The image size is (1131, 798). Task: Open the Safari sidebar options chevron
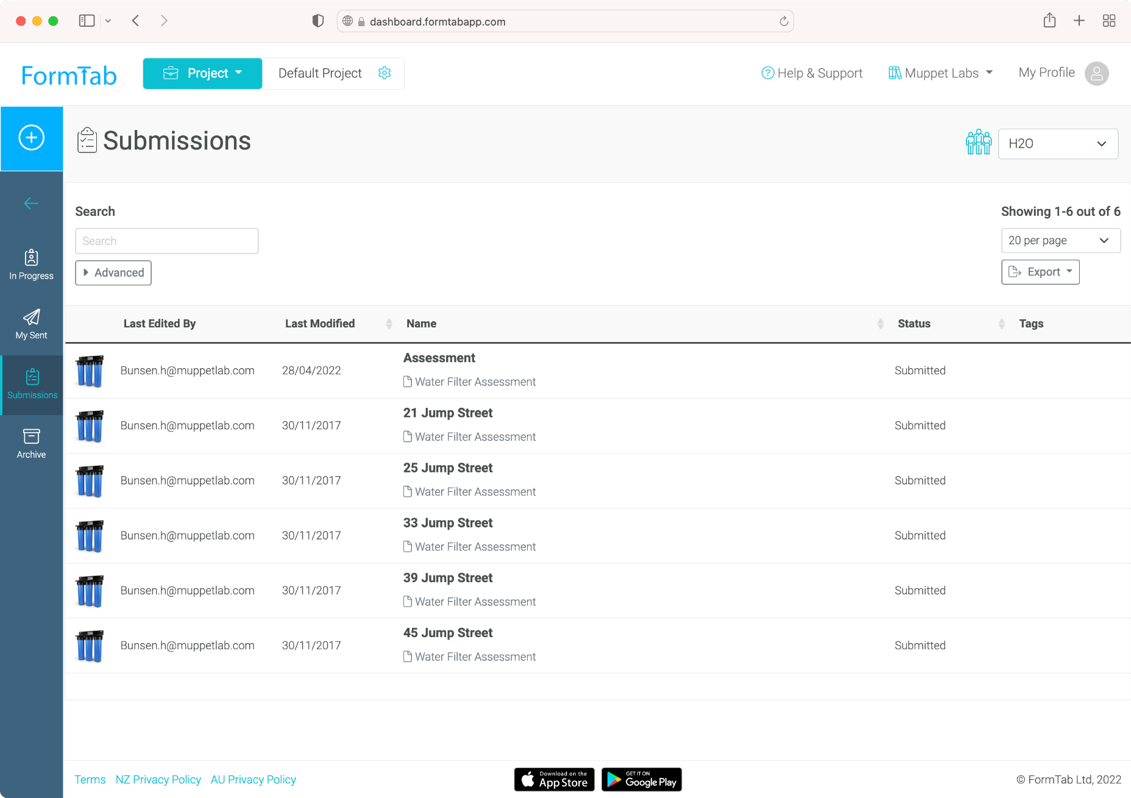(108, 21)
